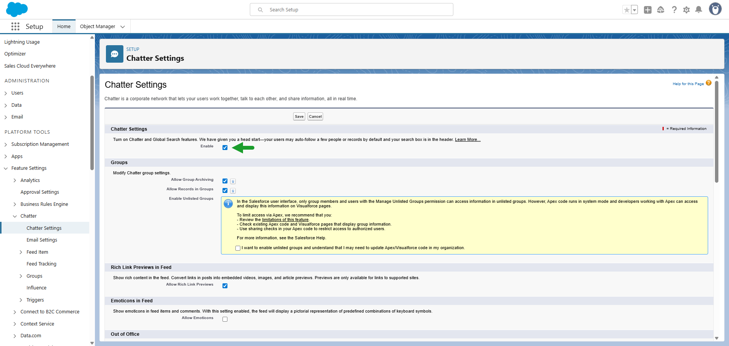This screenshot has height=346, width=729.
Task: Expand the Data tree node
Action: (6, 106)
